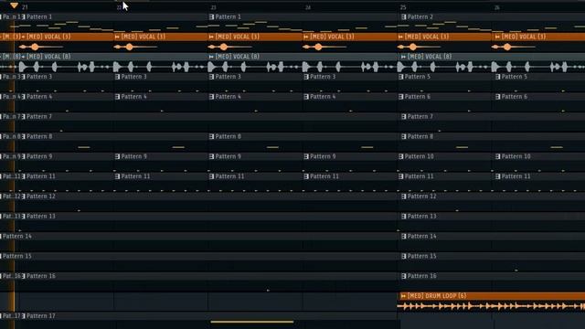The image size is (585, 329).
Task: Select cut-off Pattern 14 title at left edge
Action: [x=17, y=236]
